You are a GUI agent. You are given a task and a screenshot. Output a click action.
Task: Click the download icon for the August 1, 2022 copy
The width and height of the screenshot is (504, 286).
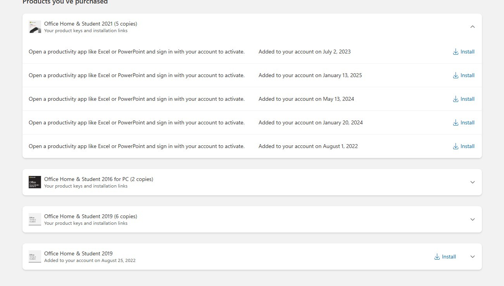coord(456,146)
